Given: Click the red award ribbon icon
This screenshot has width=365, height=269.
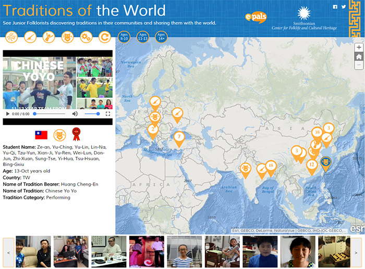Looking at the screenshot, I should click(76, 134).
